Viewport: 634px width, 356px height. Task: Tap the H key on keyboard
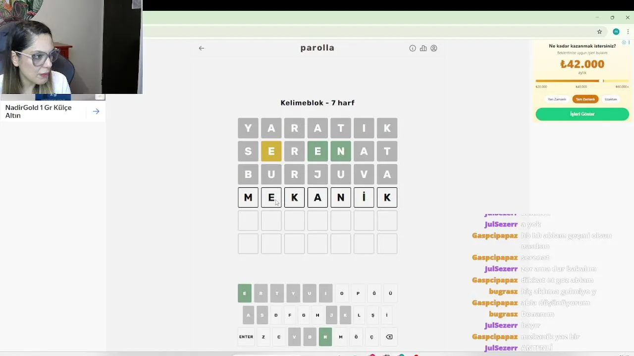[x=317, y=315]
